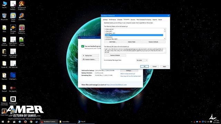Image resolution: width=221 pixels, height=124 pixels.
Task: Open Issues tab
Action: pyautogui.click(x=160, y=20)
